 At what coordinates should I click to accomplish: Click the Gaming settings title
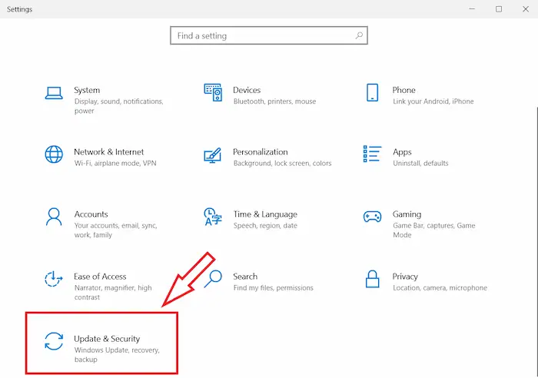[x=407, y=214]
